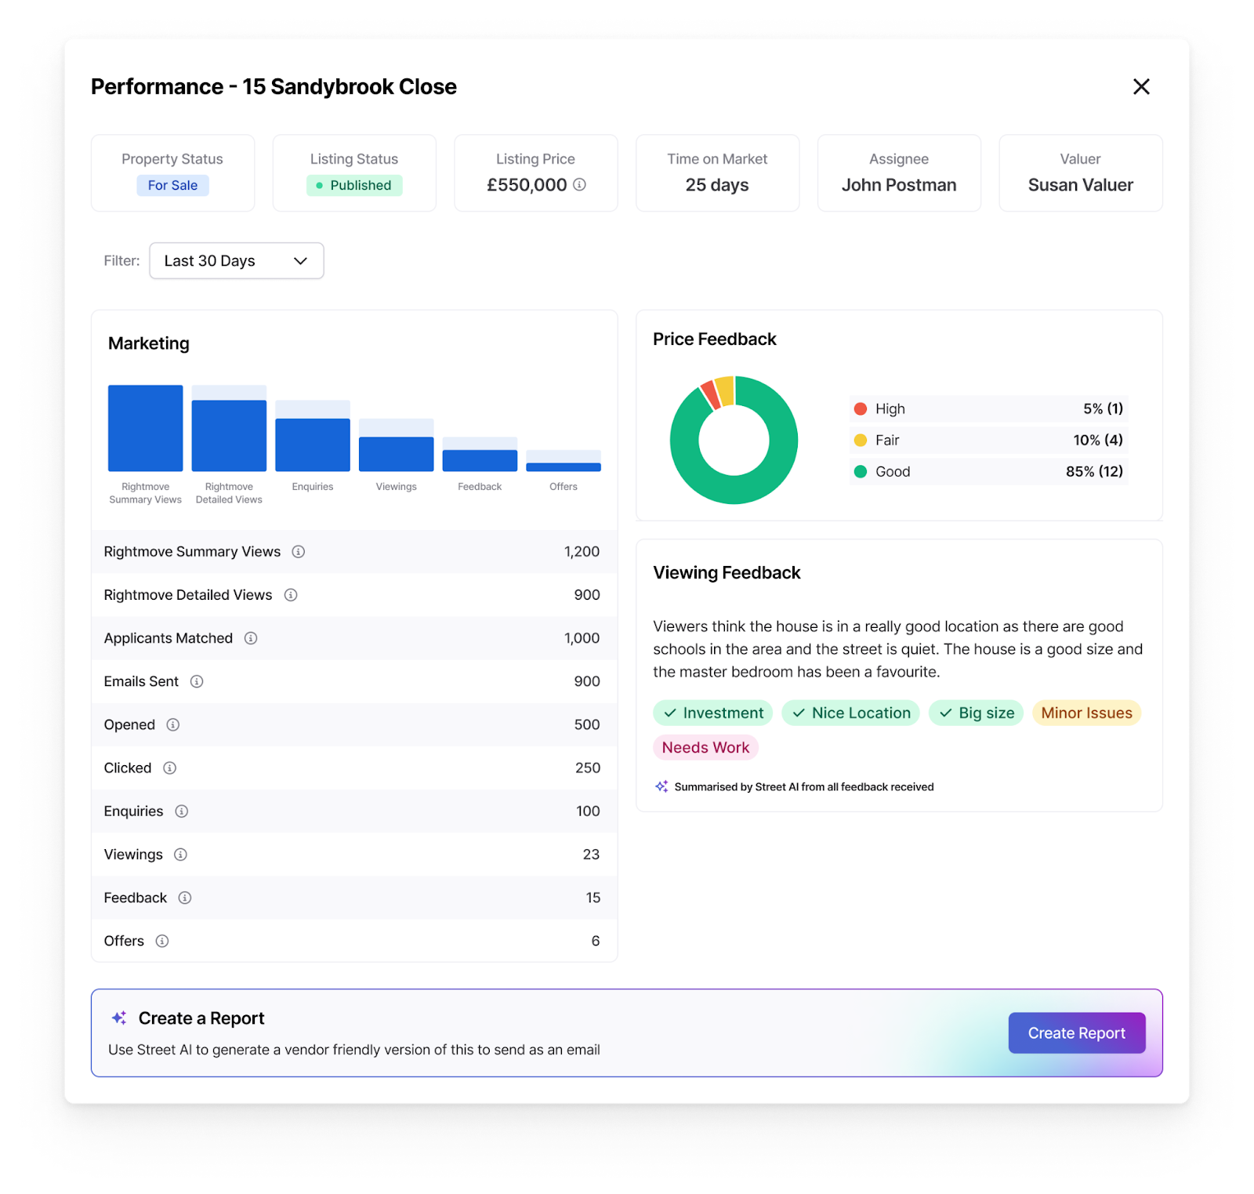Click the Performance - 15 Sandybrook Close title
1254x1194 pixels.
pos(274,86)
